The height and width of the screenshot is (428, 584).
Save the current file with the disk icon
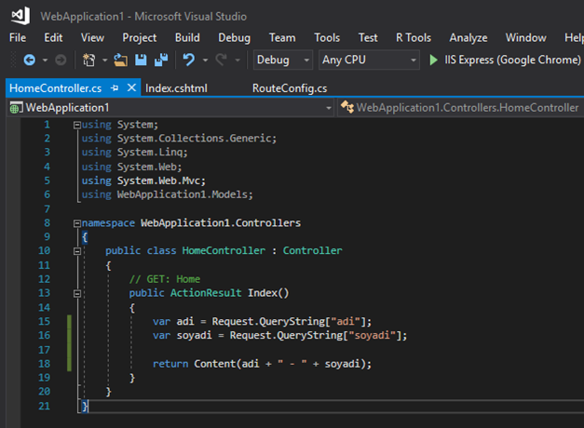coord(141,60)
